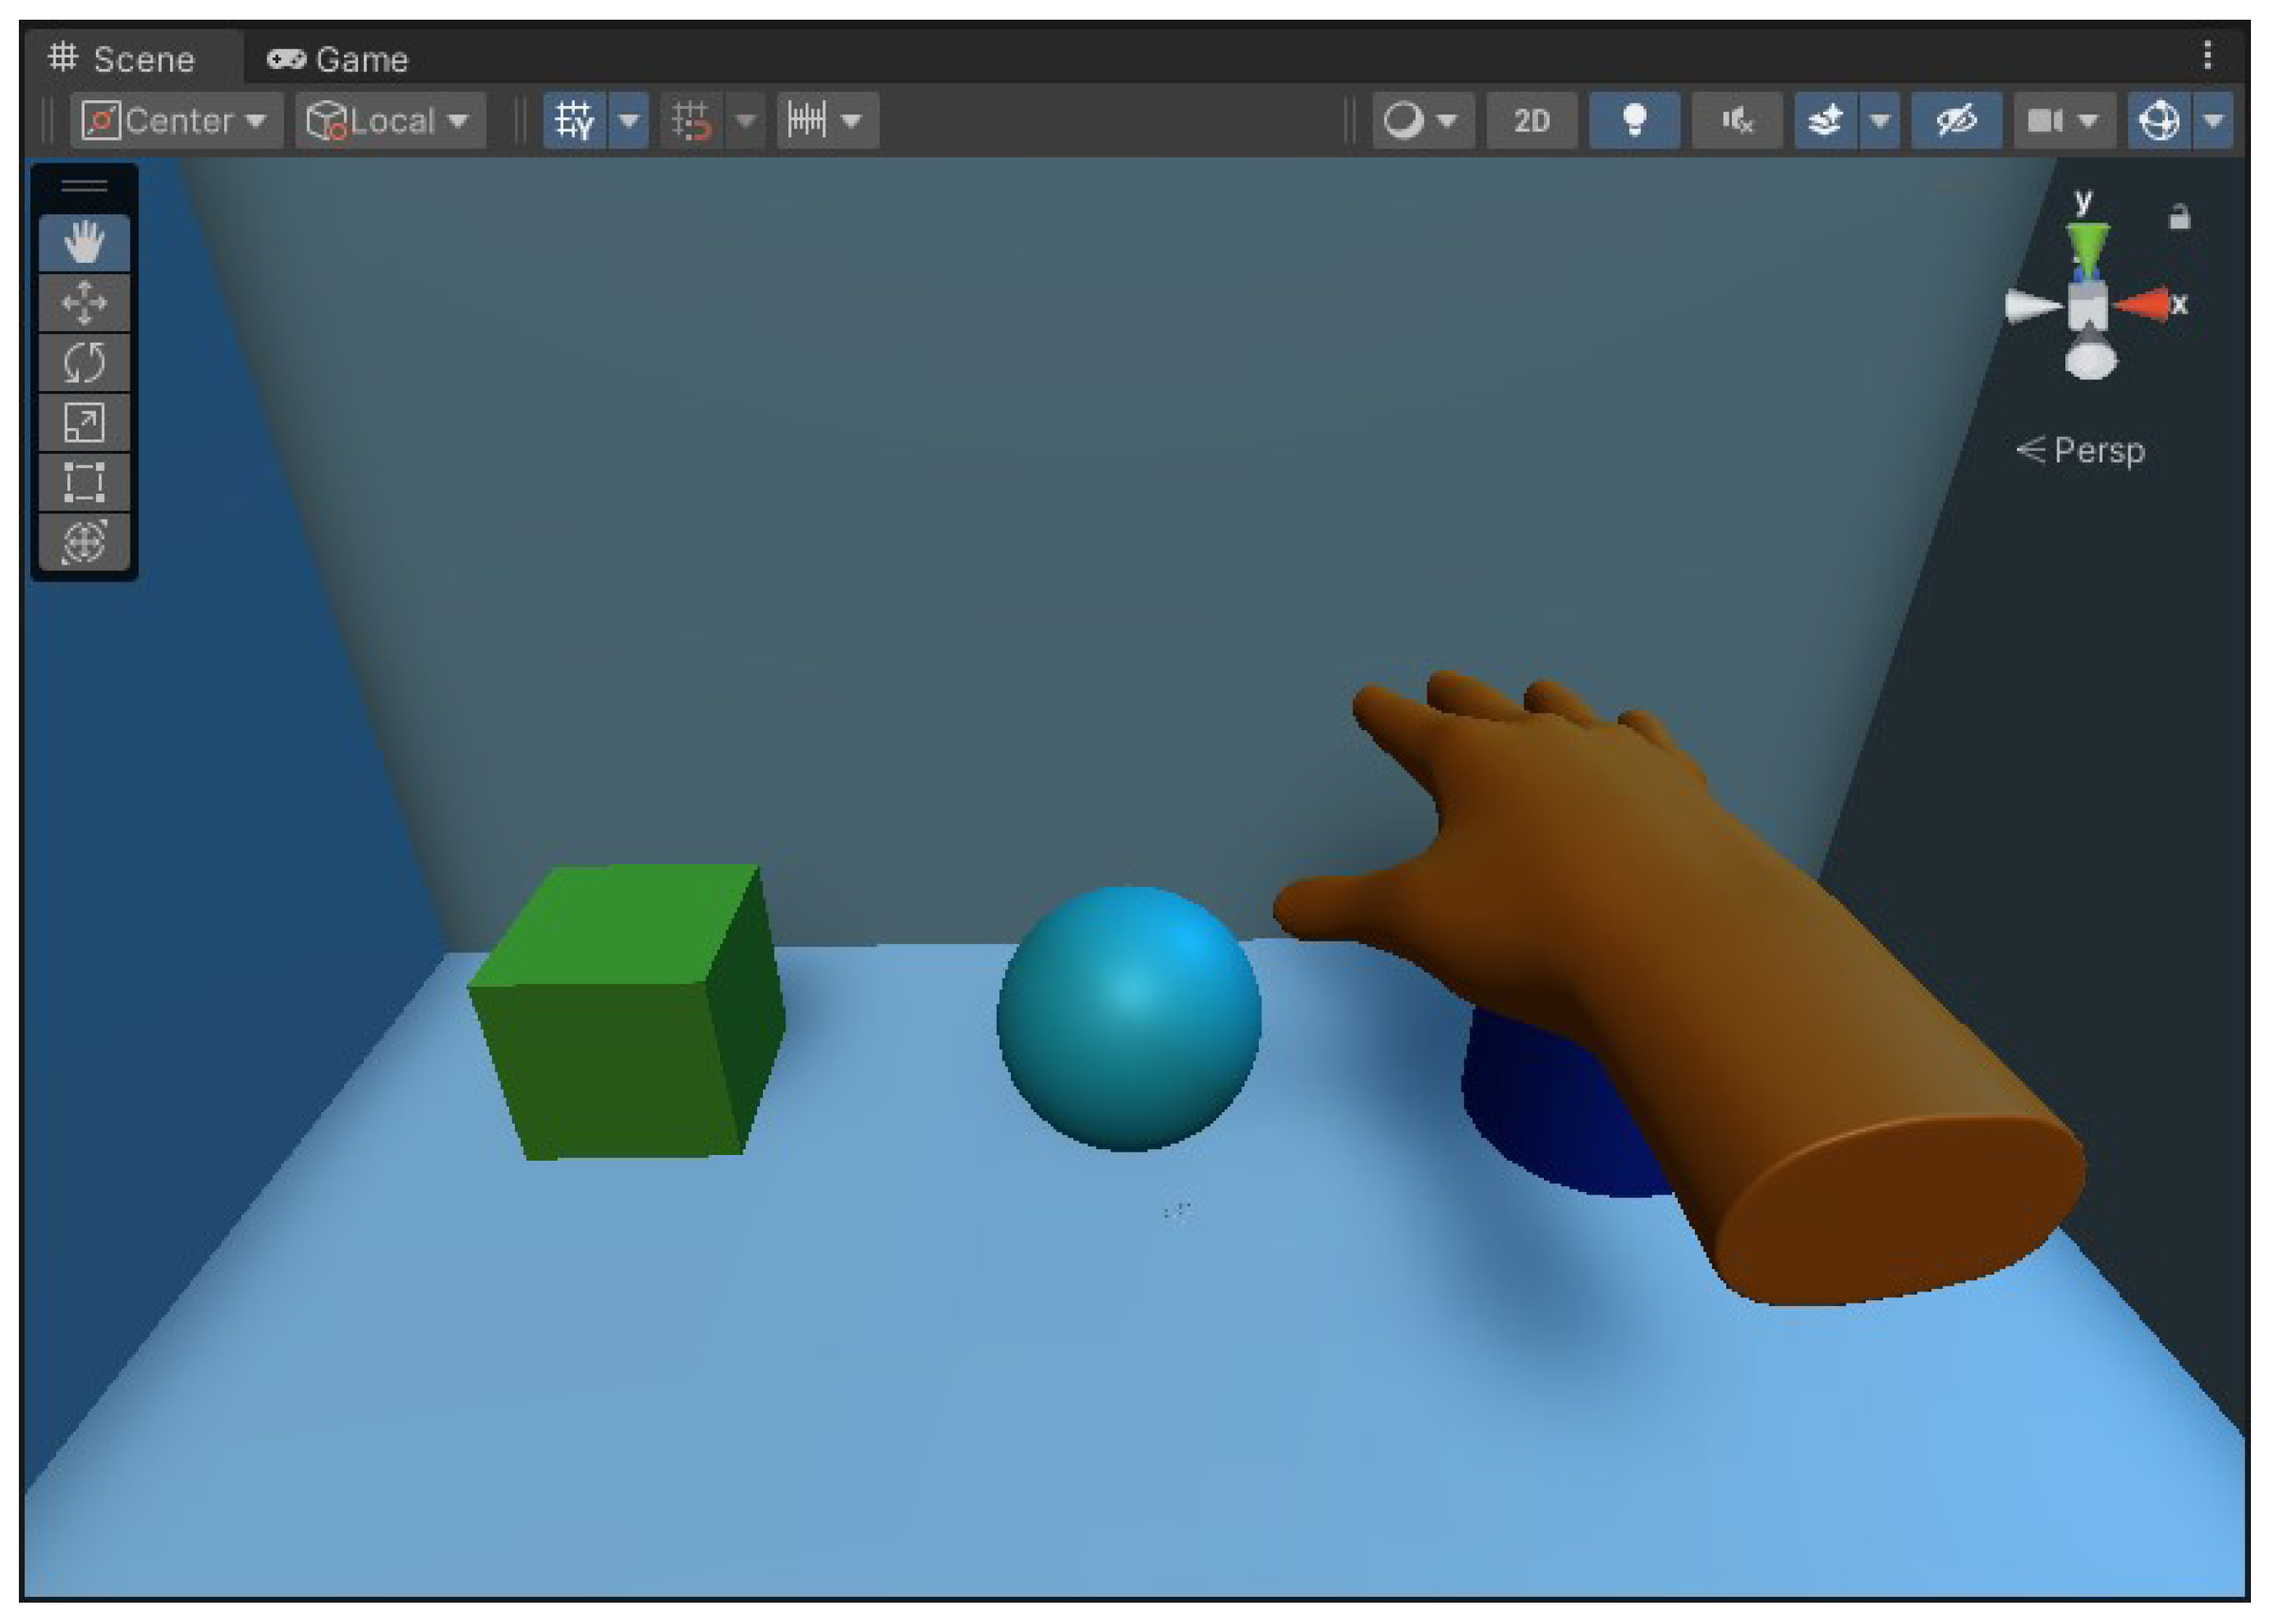2269x1624 pixels.
Task: Select the Rect transform tool
Action: tap(84, 481)
